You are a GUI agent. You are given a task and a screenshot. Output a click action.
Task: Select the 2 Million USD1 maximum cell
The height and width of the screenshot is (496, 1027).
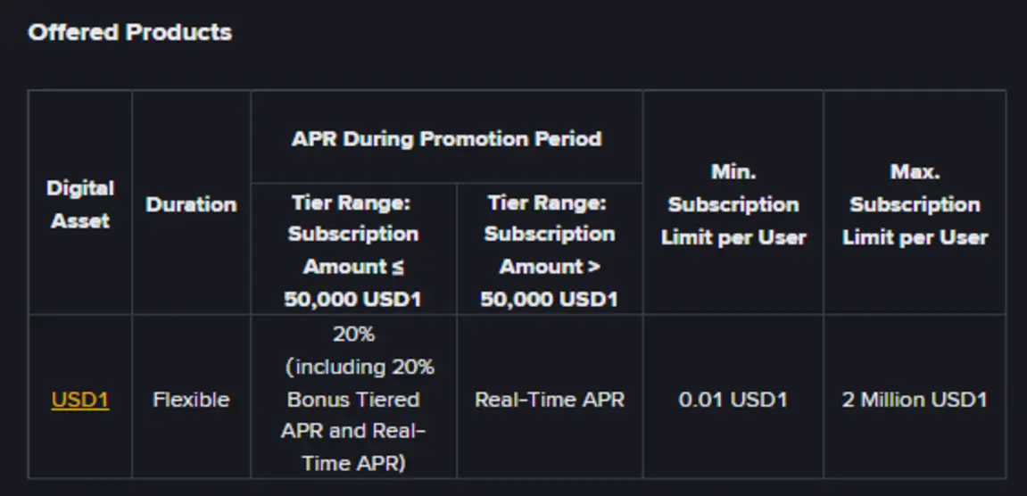coord(915,400)
